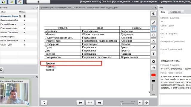191x107 pixels.
Task: Maximize the presentation panel
Action: (x=156, y=8)
